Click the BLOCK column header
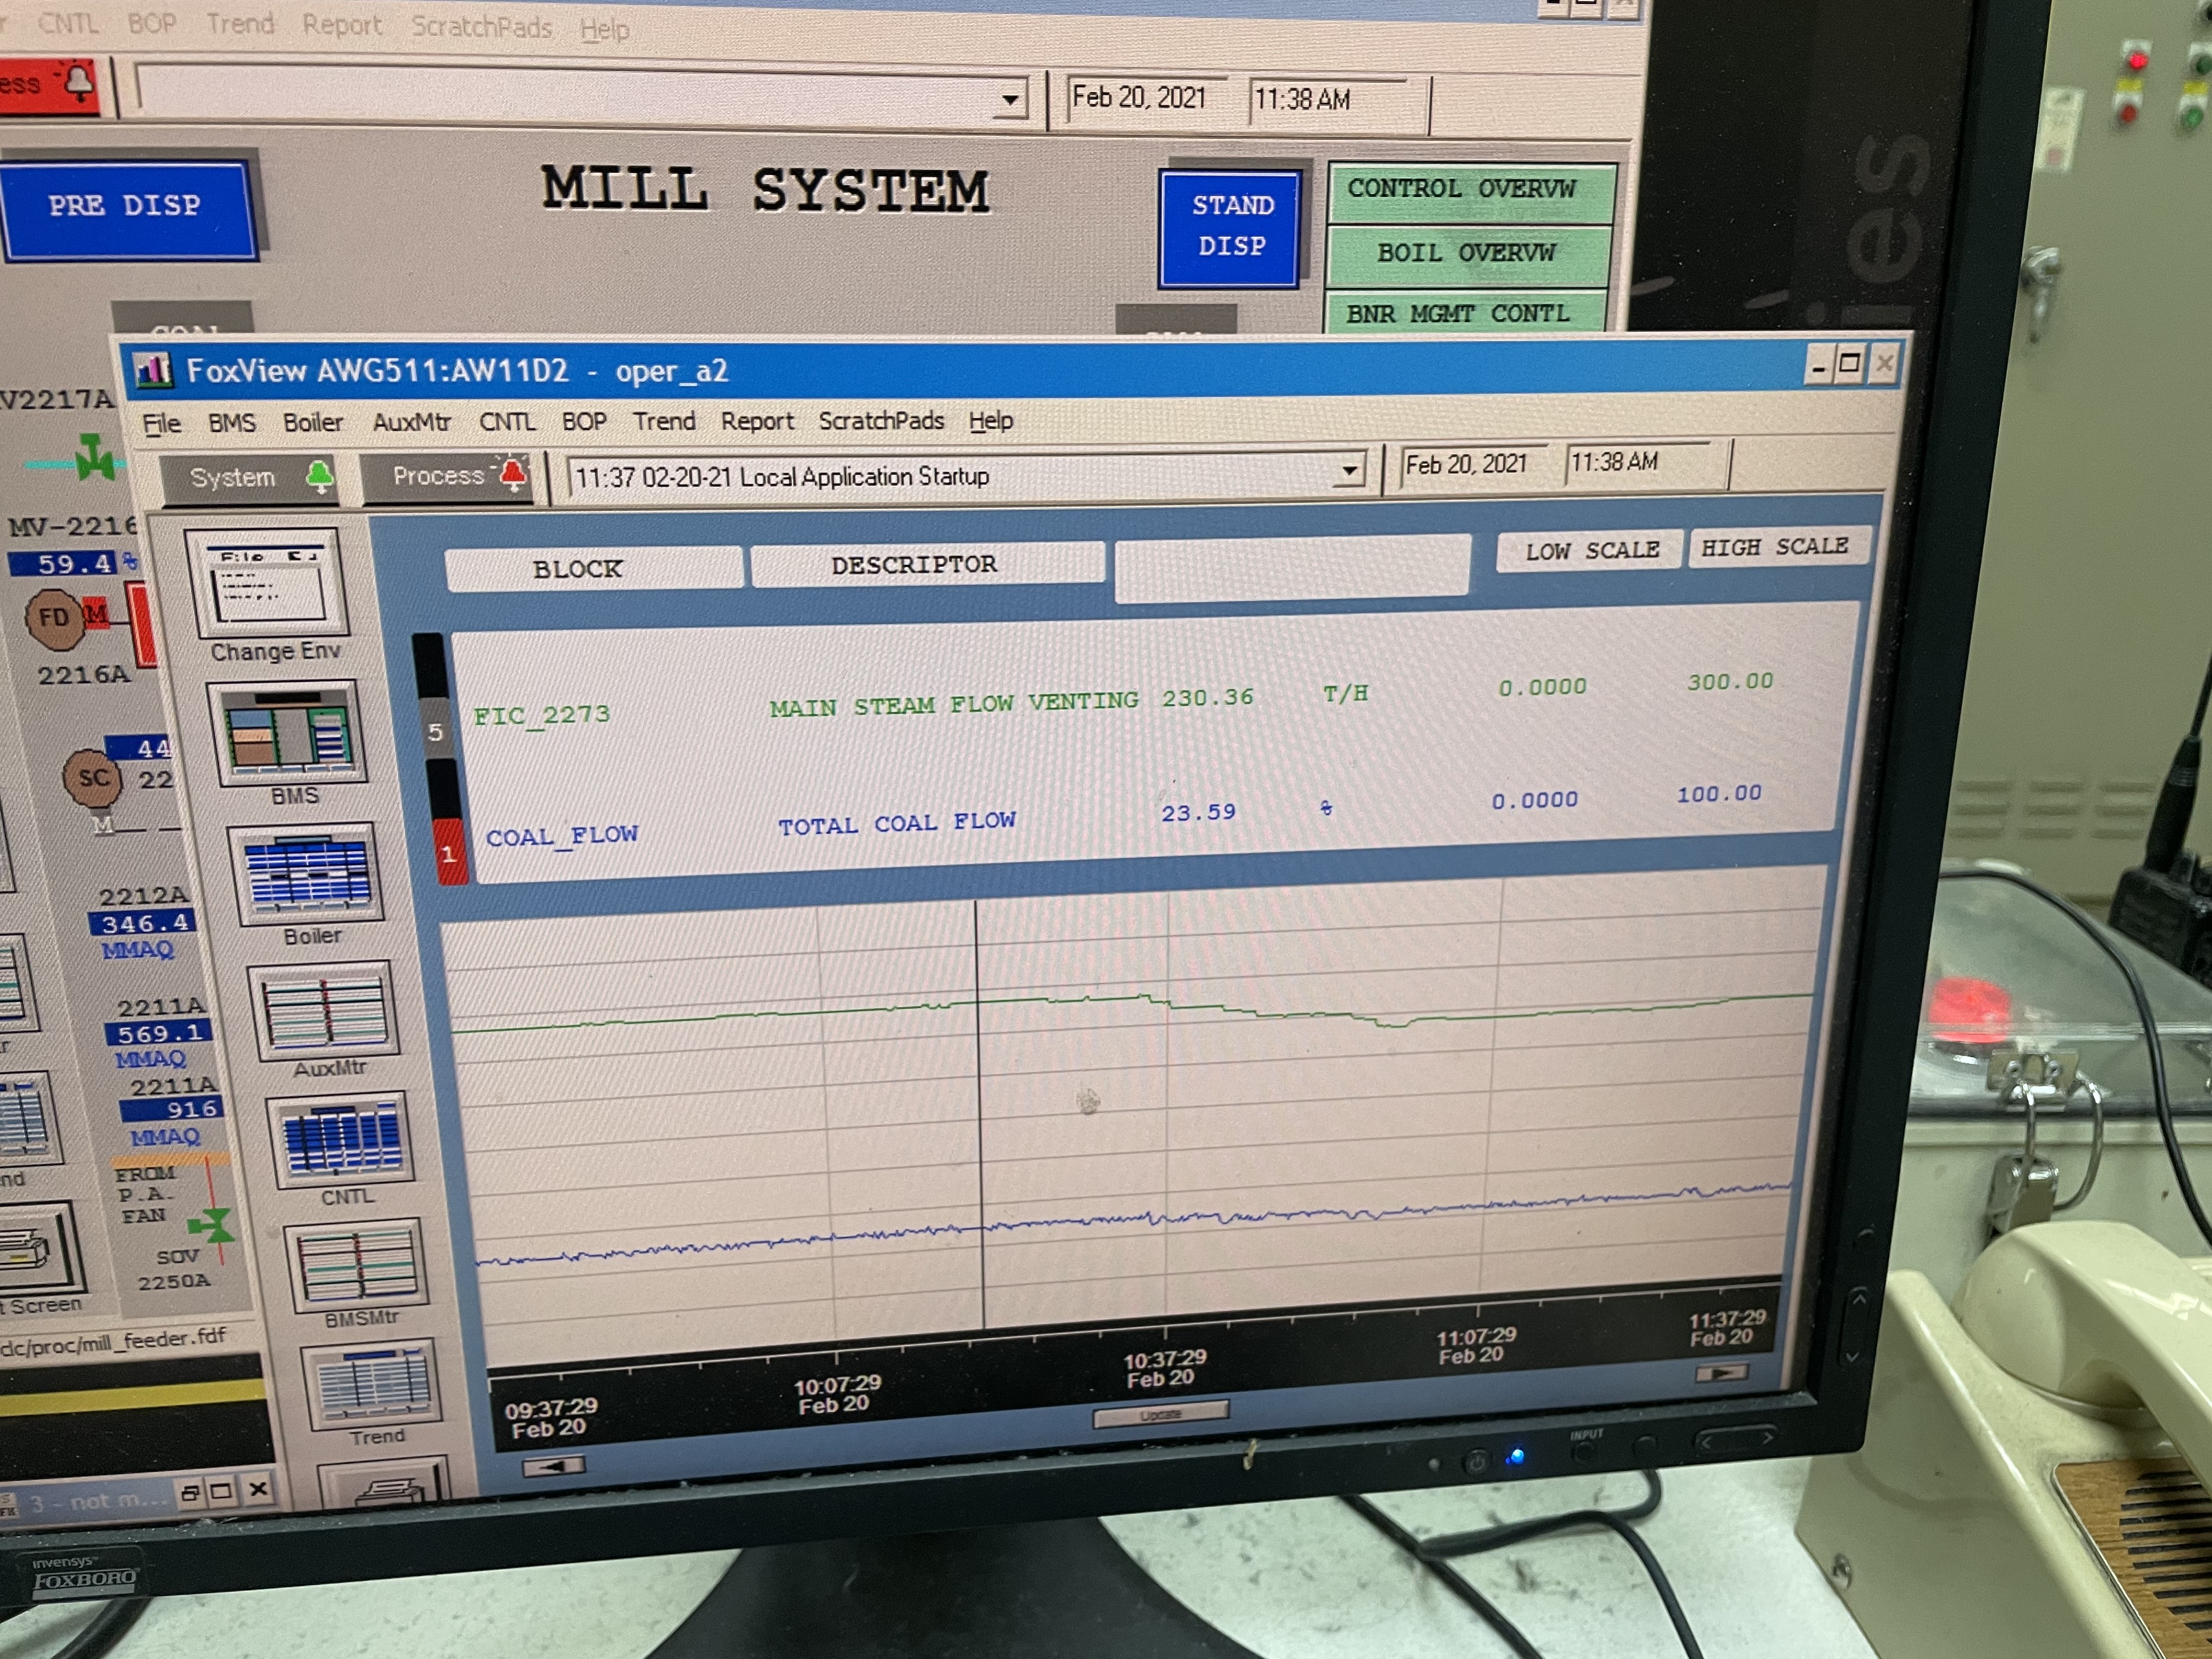 (594, 569)
